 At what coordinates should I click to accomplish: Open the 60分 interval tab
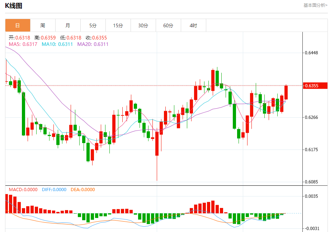coord(168,25)
